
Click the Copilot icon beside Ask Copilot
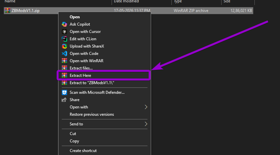[64, 24]
